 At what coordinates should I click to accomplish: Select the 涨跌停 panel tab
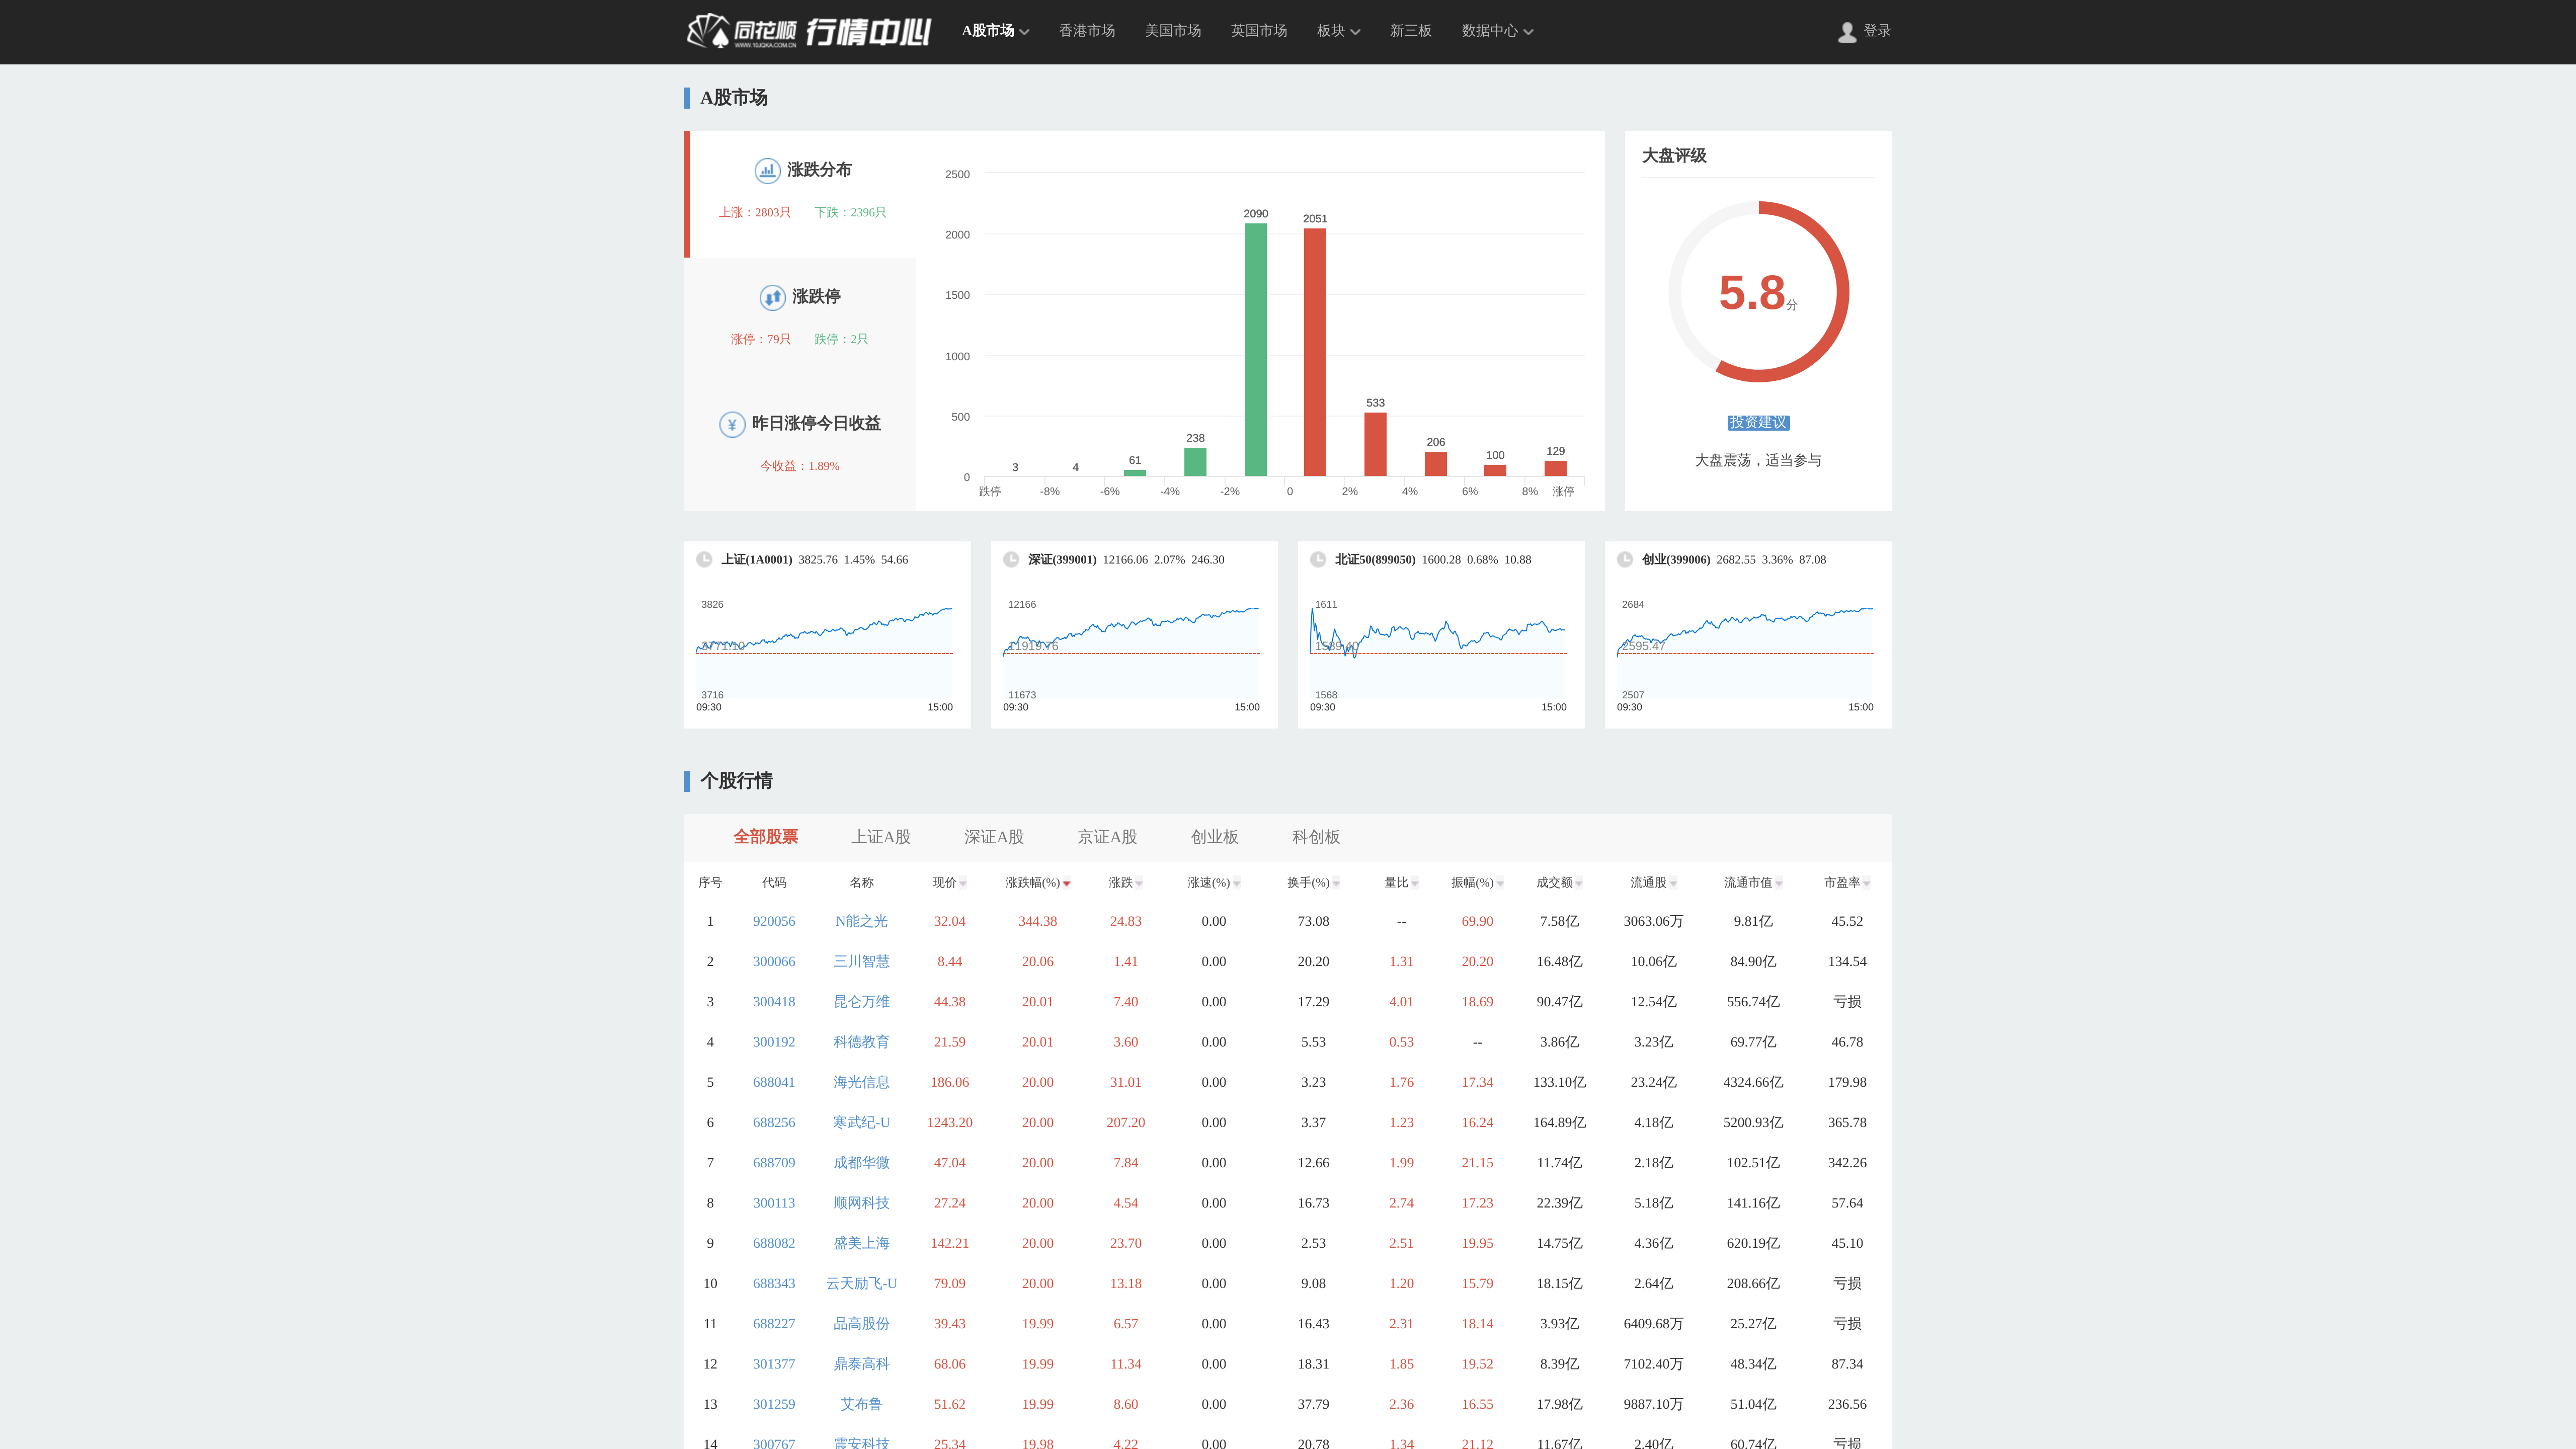tap(800, 320)
